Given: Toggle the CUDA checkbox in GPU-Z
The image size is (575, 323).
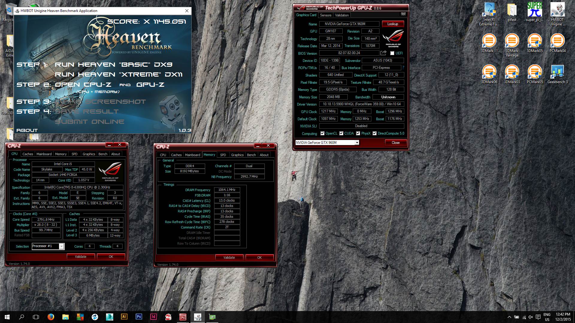Looking at the screenshot, I should [341, 133].
